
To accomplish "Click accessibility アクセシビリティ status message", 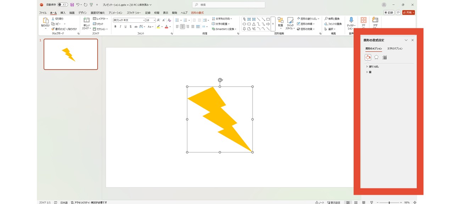I will 89,202.
